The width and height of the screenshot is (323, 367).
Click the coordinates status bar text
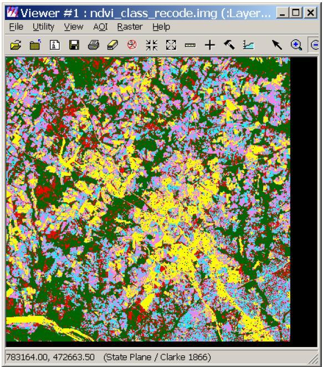(50, 357)
